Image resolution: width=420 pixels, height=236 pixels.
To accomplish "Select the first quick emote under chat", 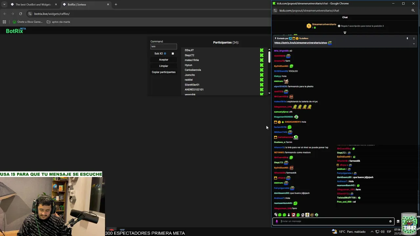I will click(x=276, y=215).
